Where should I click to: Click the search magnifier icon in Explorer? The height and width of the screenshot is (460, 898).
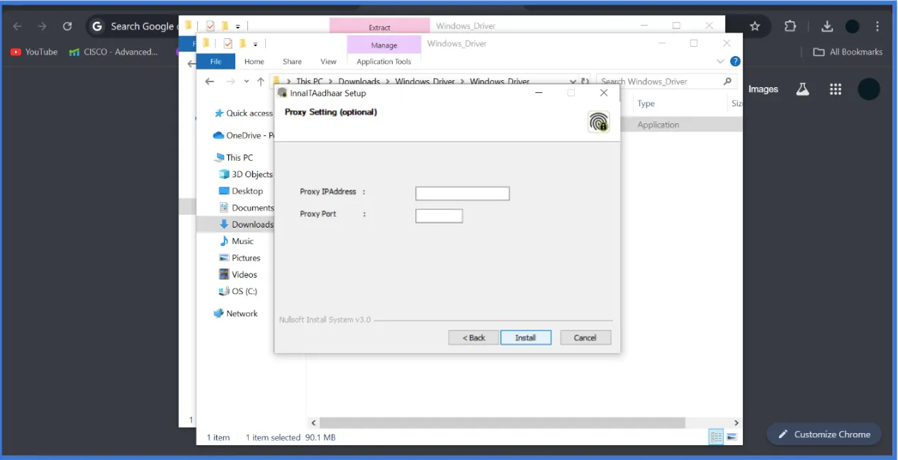(727, 82)
